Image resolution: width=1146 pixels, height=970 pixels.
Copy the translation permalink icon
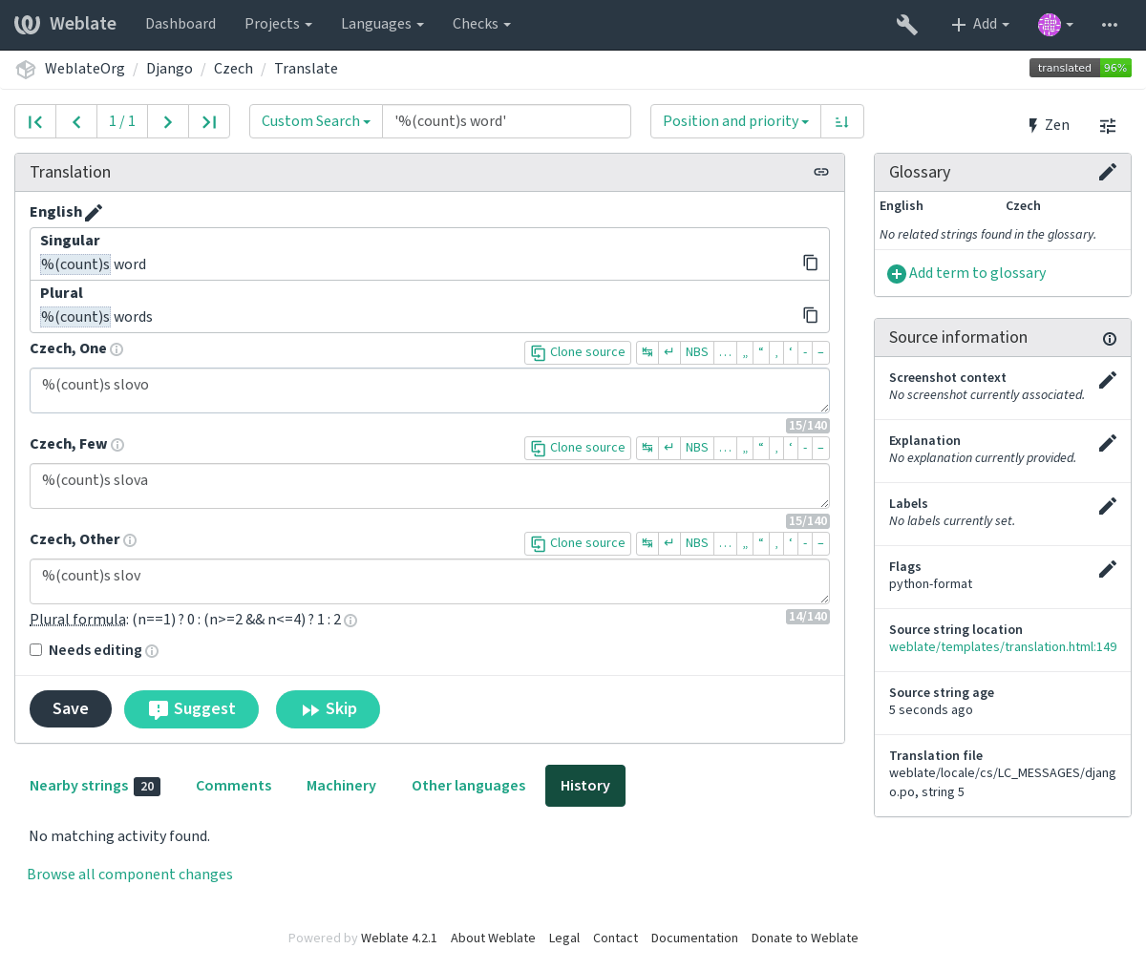(x=821, y=172)
